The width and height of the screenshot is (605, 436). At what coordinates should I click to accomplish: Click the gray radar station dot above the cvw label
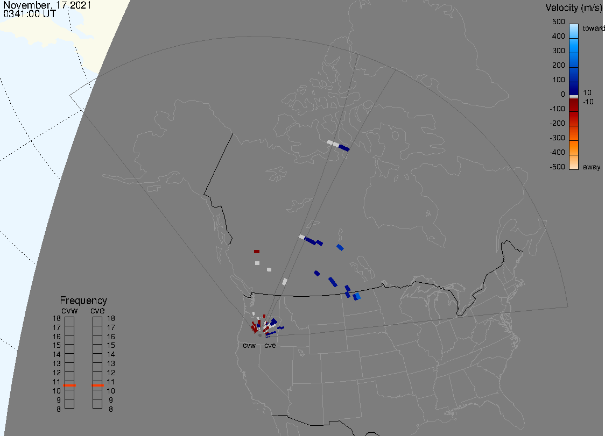coord(260,335)
